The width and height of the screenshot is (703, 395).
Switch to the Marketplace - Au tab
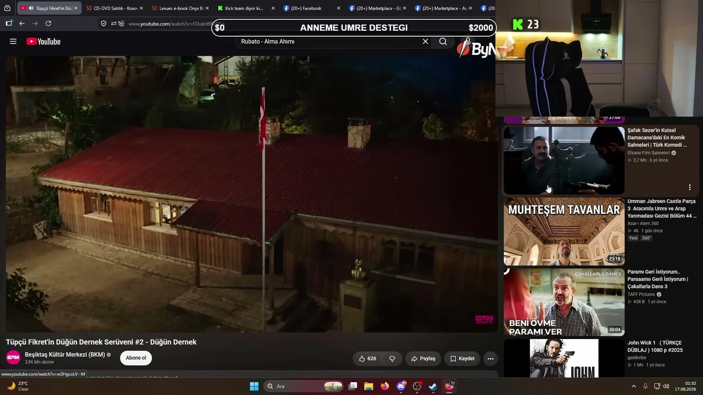coord(444,8)
